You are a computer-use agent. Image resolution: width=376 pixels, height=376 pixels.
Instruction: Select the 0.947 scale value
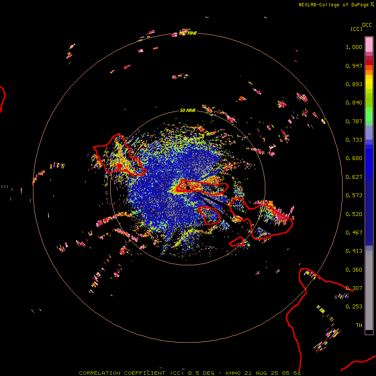[x=354, y=66]
